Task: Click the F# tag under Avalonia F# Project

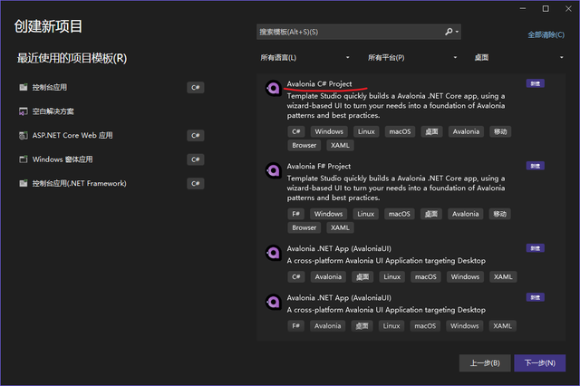Action: 296,214
